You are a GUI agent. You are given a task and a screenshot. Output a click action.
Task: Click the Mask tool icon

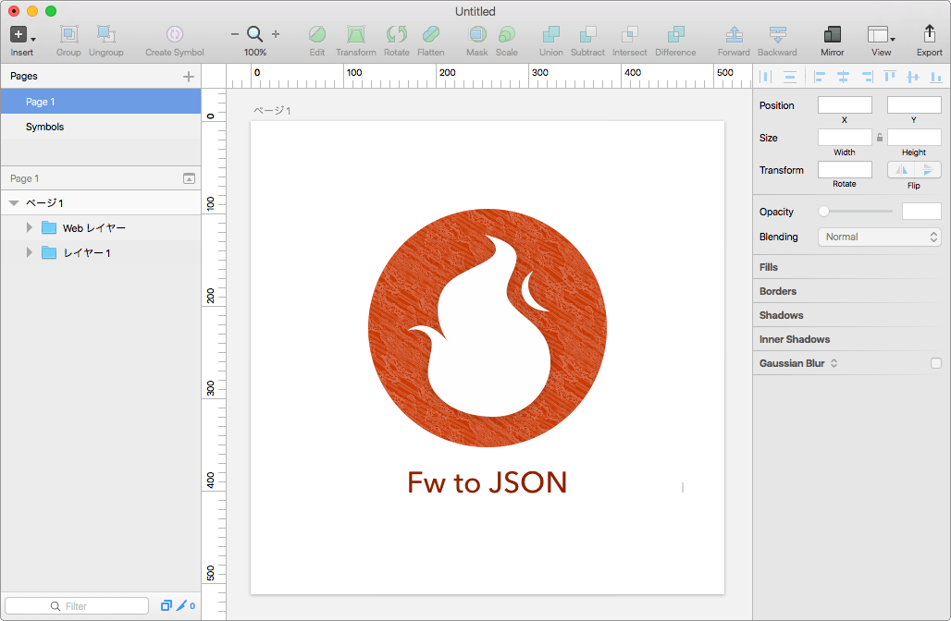[x=476, y=35]
